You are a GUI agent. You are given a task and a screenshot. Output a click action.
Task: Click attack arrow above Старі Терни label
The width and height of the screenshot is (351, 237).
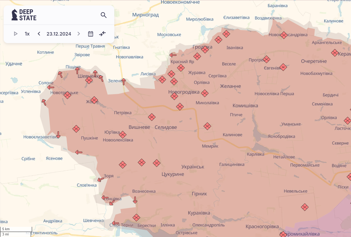pyautogui.click(x=115, y=223)
